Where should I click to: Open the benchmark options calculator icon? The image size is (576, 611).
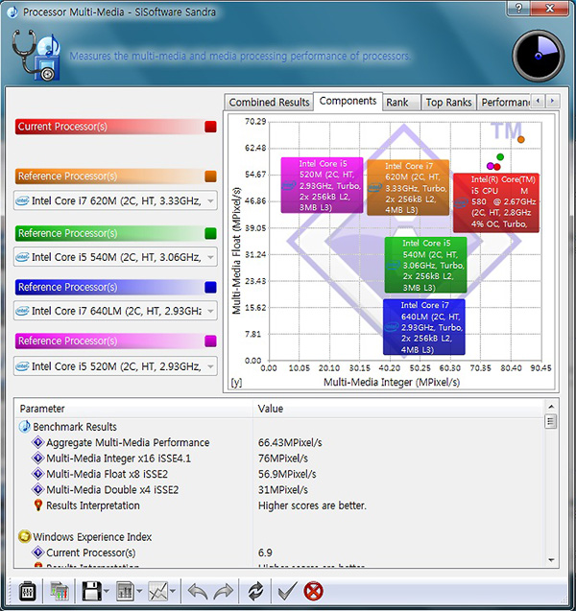[27, 592]
